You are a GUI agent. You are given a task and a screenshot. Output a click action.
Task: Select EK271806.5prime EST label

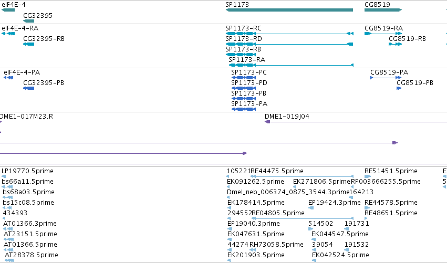coord(321,182)
